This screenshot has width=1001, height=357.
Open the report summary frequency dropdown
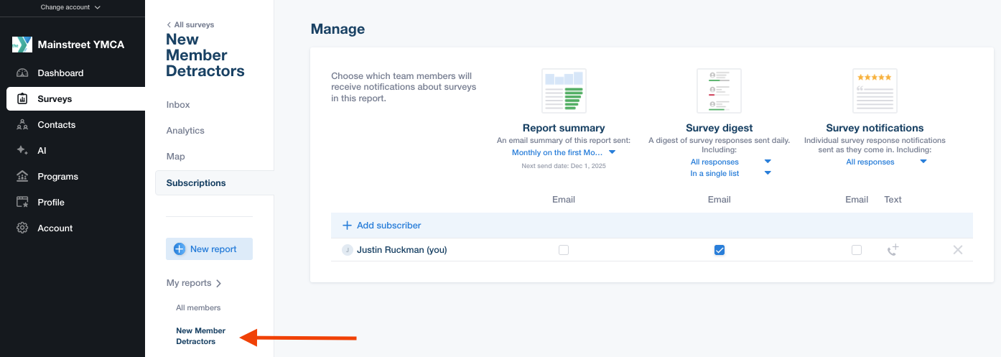[x=564, y=152]
